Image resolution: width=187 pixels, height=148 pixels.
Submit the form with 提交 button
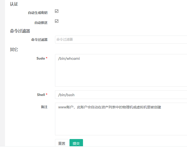coord(76,143)
